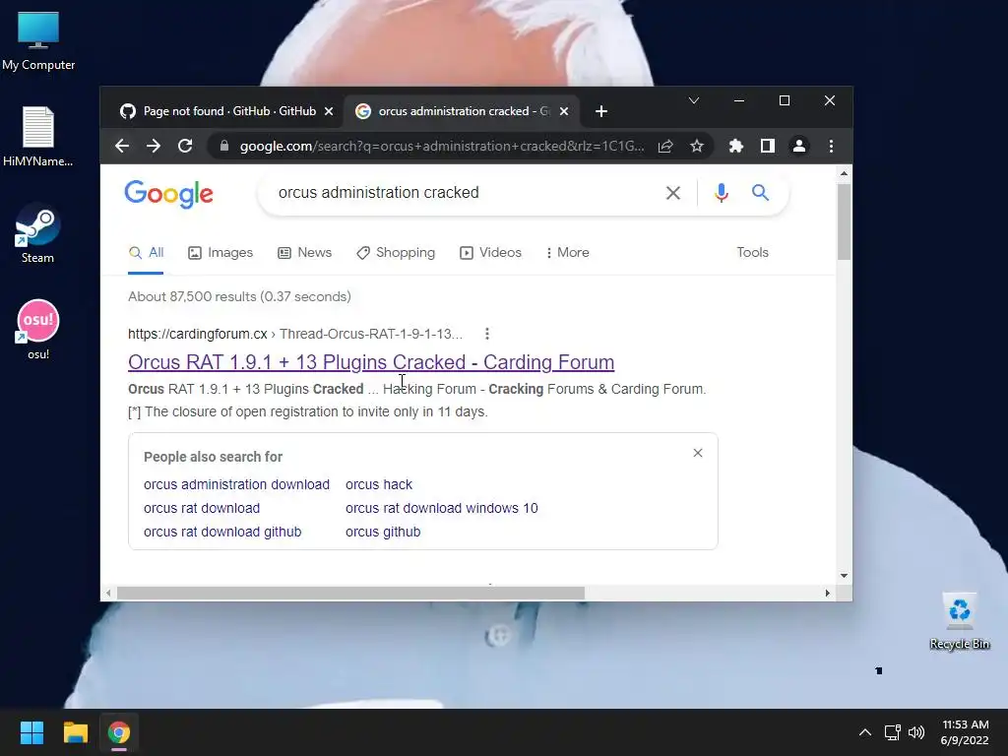The height and width of the screenshot is (756, 1008).
Task: Open the Tools search options
Action: 752,253
